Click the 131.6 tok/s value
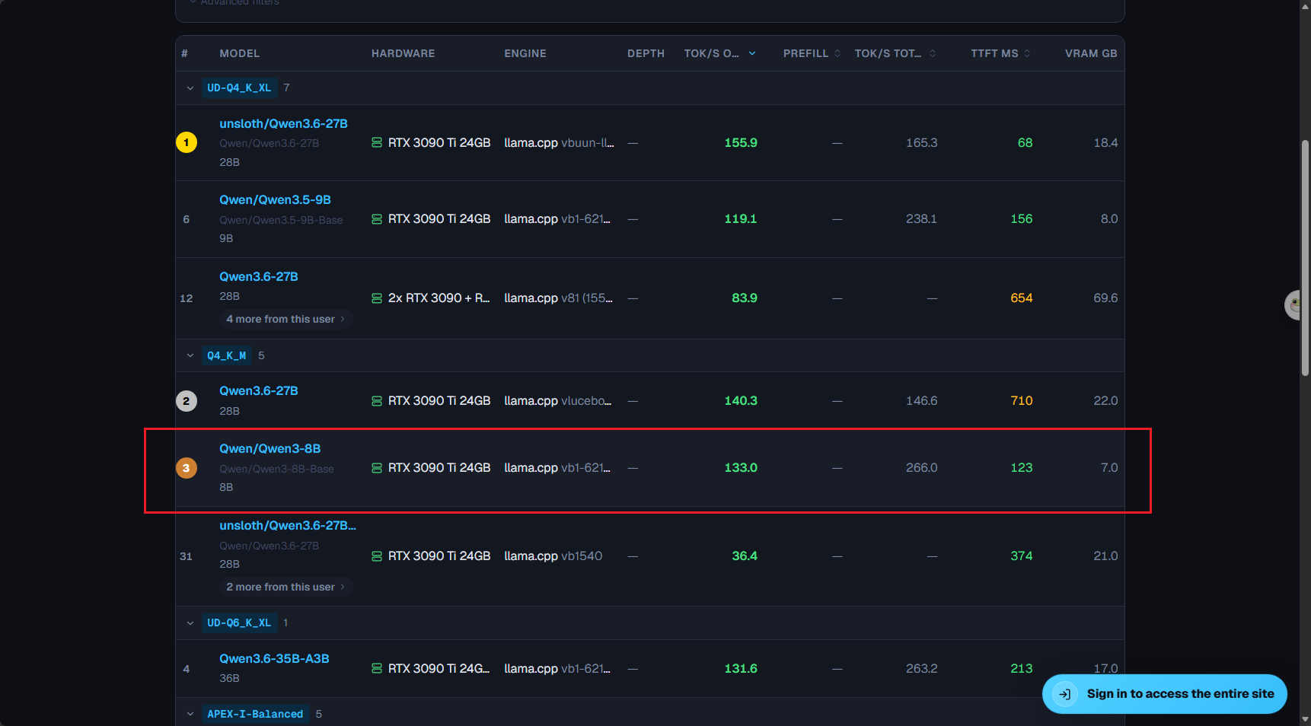Screen dimensions: 1311x726 click(x=741, y=669)
